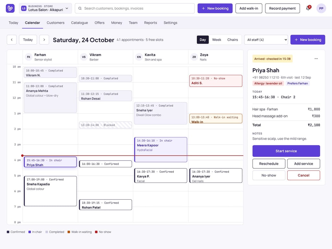Open the 13:00 Walk-in waiting block

216,119
